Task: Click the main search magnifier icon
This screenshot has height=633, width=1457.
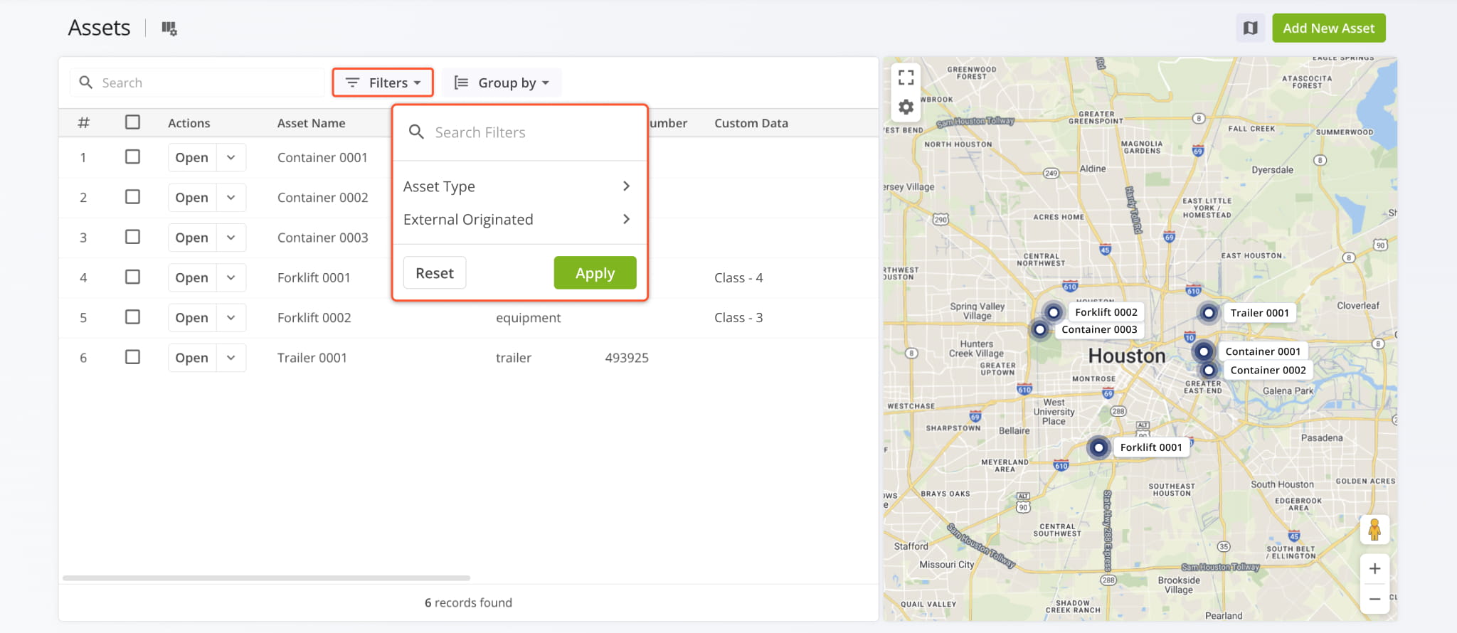Action: [86, 83]
